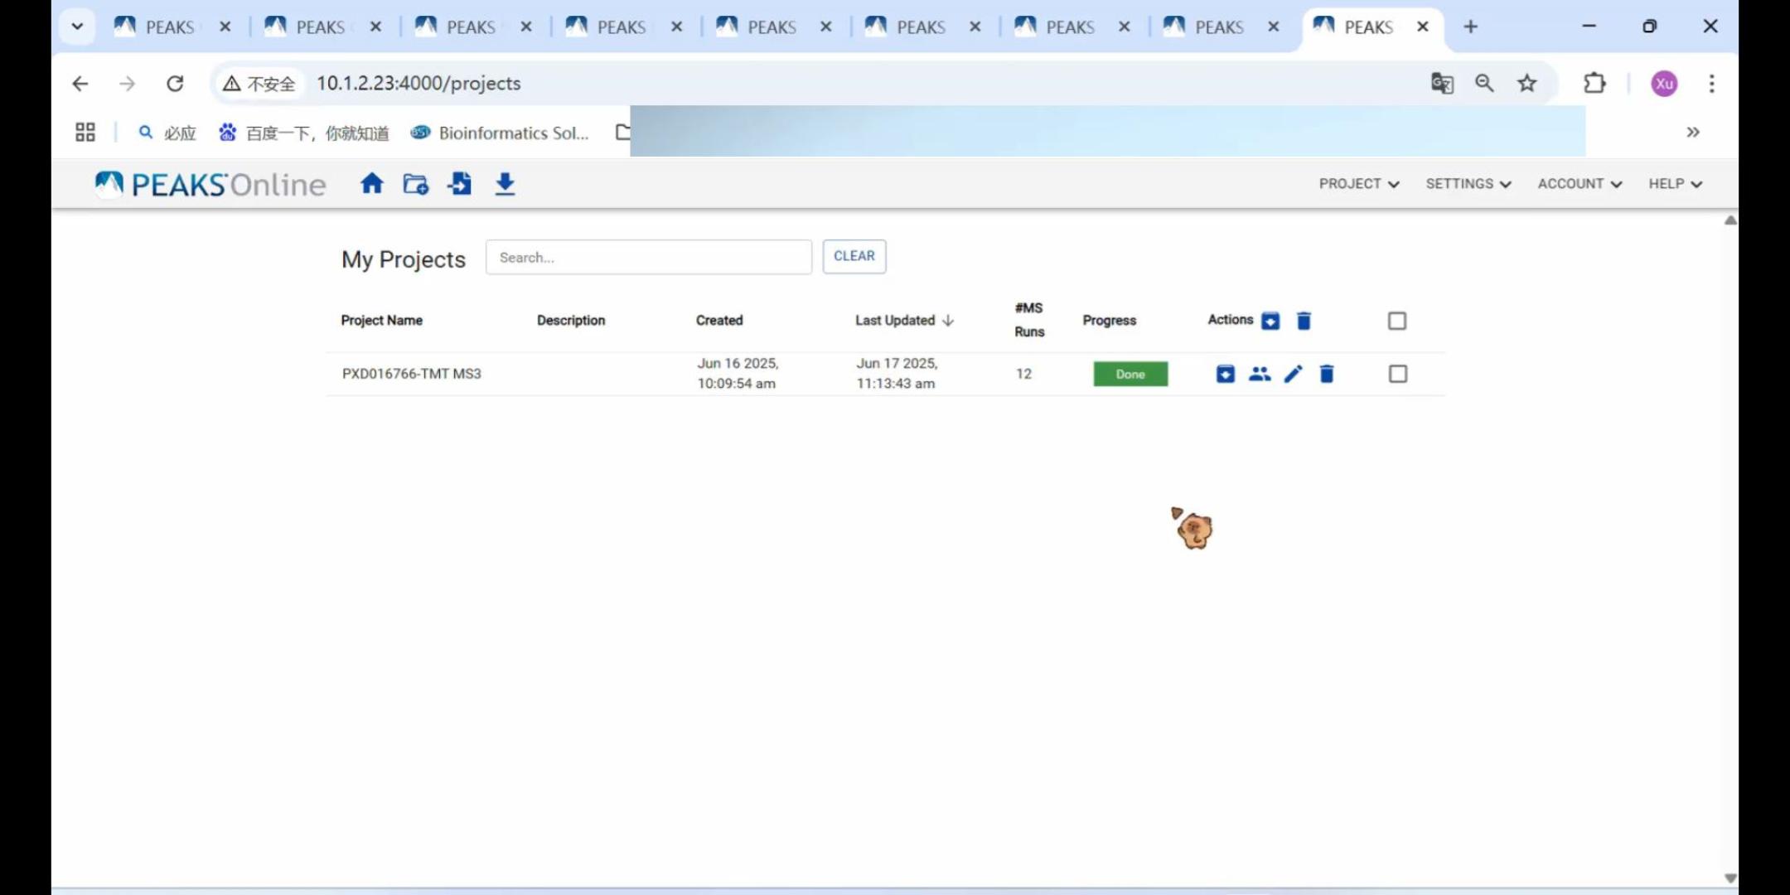Screen dimensions: 1790x895
Task: Click the bulk archive icon beside Actions
Action: click(x=1270, y=321)
